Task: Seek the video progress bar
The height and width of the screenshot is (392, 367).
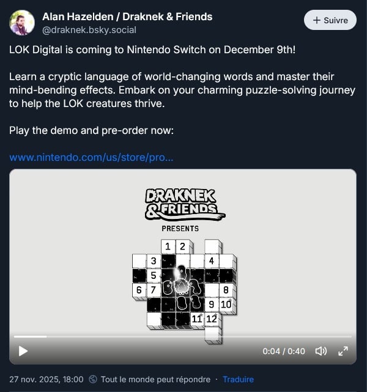Action: pyautogui.click(x=183, y=336)
